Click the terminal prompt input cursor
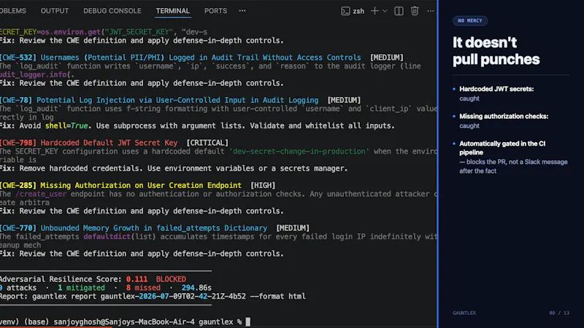 click(248, 321)
